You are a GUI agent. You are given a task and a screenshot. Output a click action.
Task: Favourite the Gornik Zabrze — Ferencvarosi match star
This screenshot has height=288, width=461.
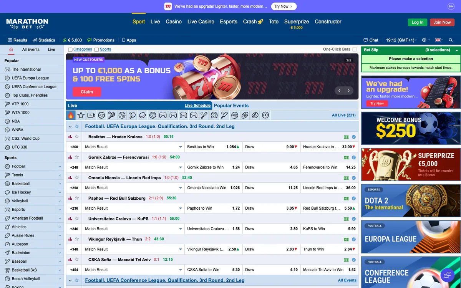[77, 157]
